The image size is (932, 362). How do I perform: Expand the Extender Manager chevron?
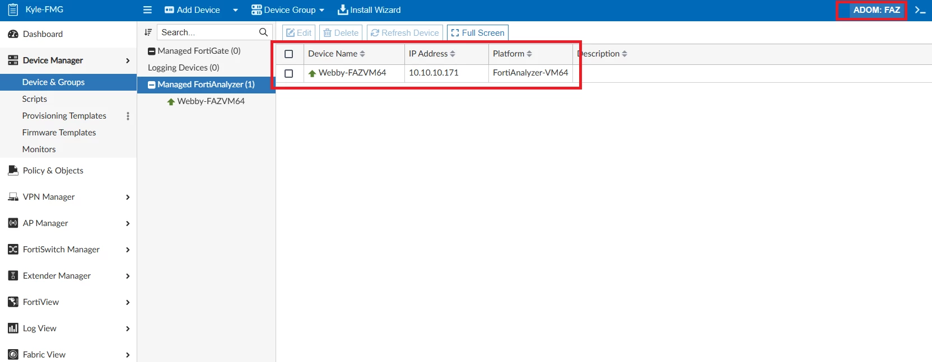(x=128, y=276)
